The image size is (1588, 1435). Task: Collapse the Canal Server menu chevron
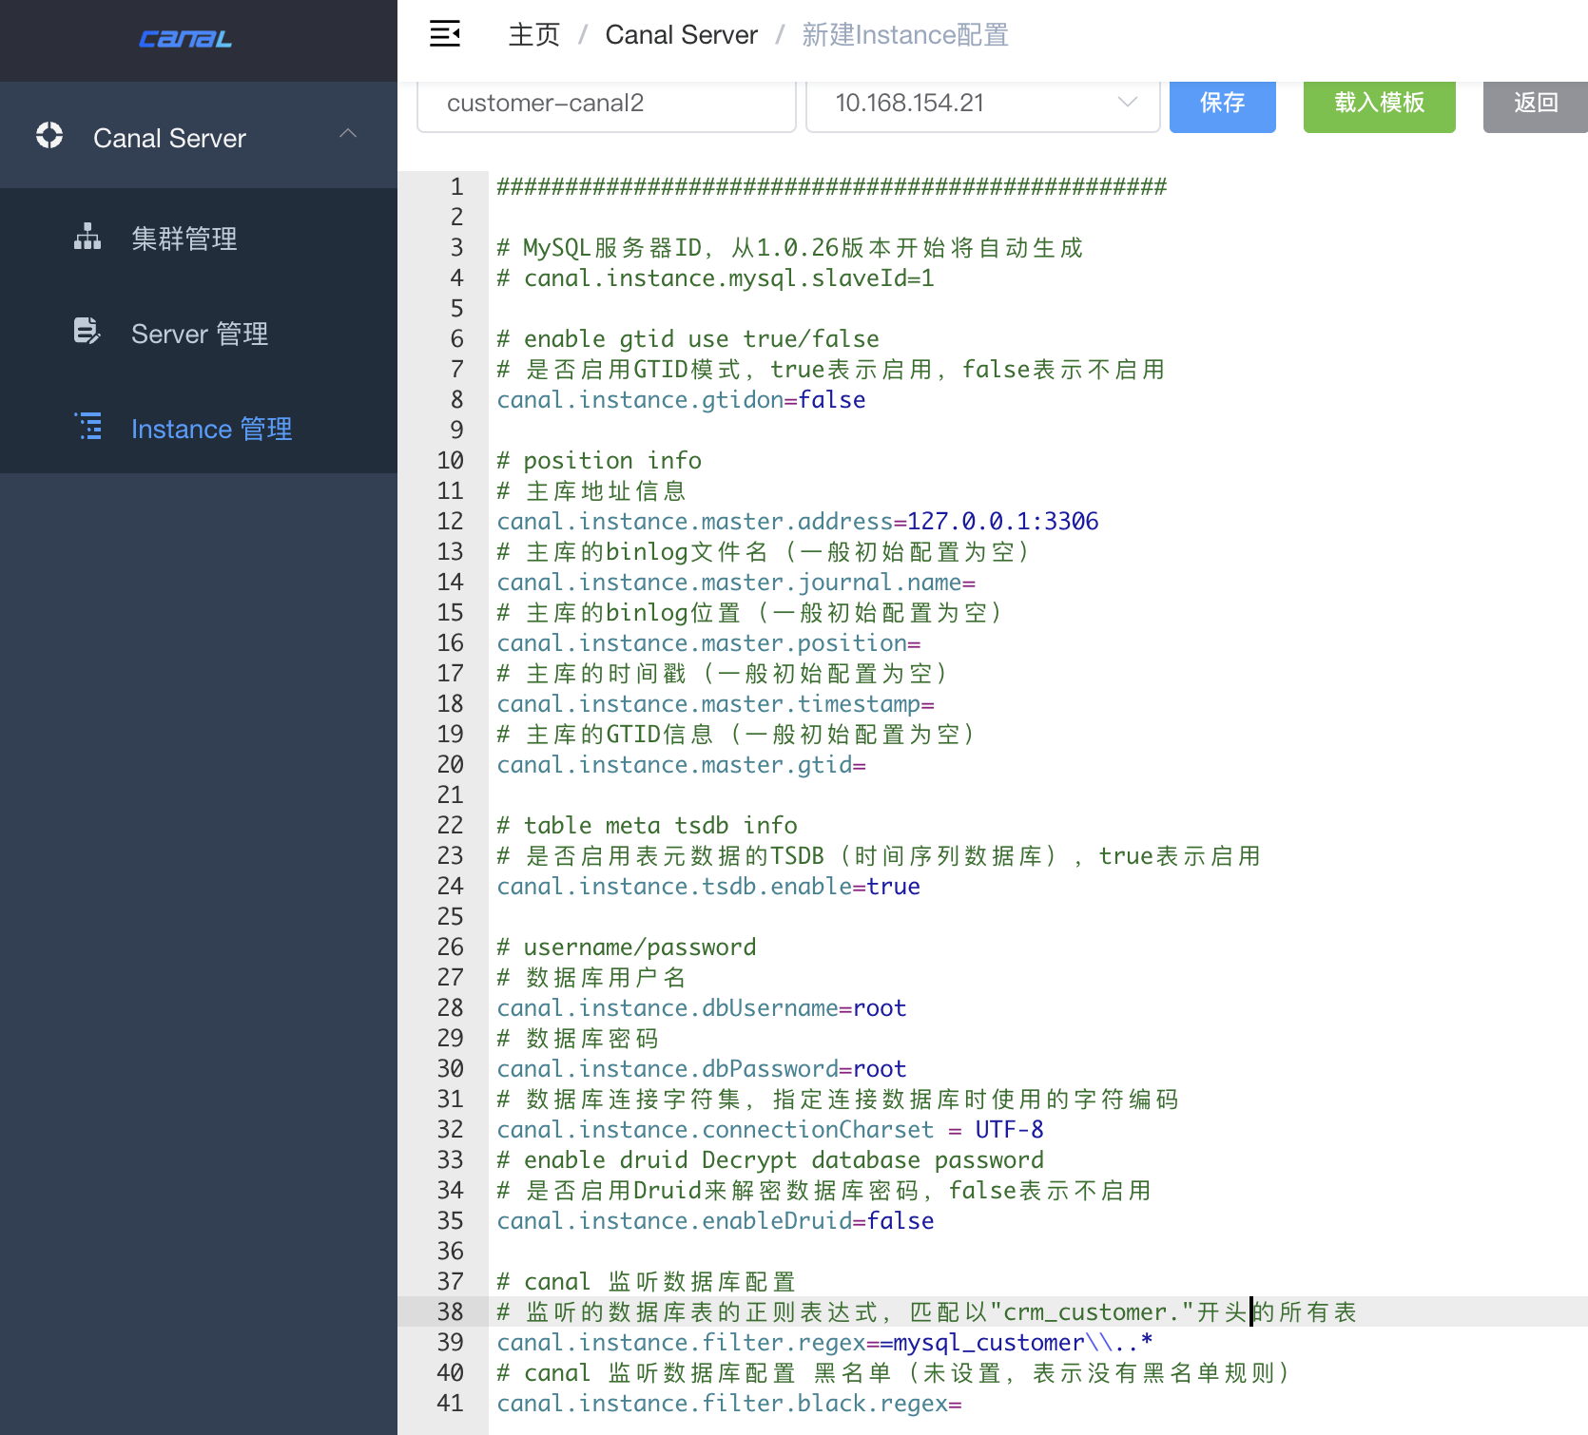click(348, 134)
